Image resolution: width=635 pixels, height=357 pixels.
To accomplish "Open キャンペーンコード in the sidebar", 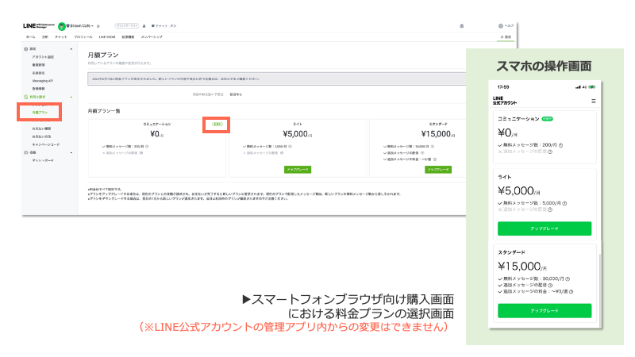I will [45, 144].
